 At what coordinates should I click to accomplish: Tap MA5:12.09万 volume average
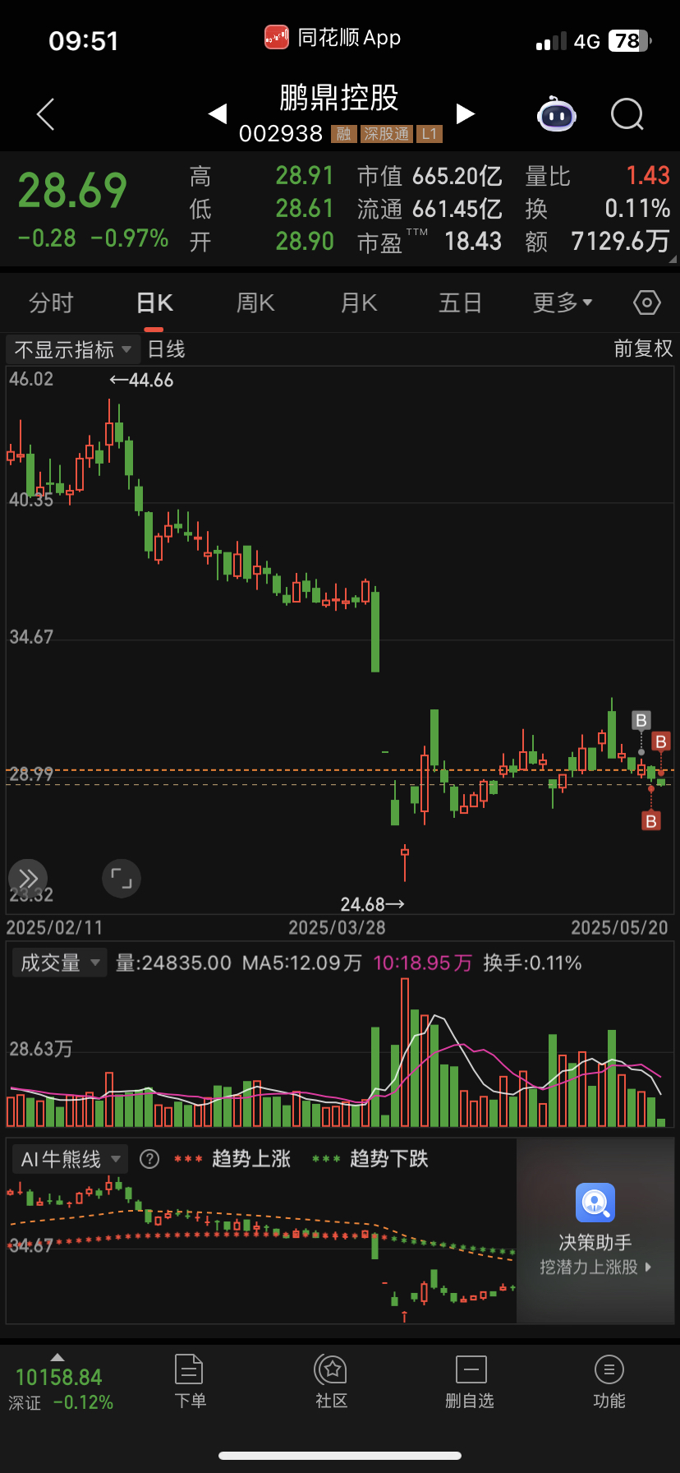coord(301,963)
